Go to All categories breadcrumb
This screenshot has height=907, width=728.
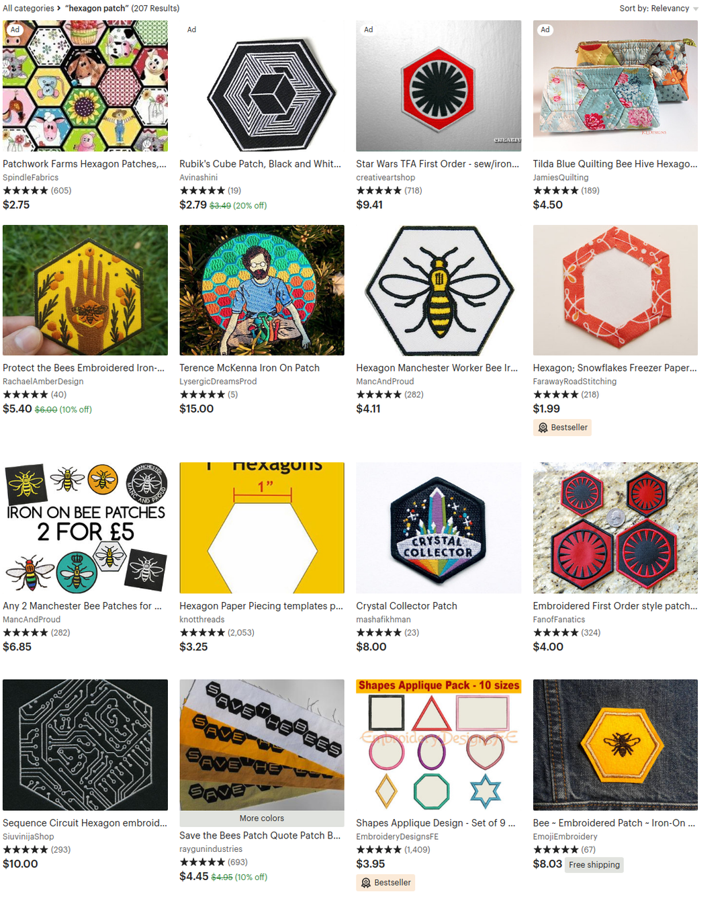point(28,8)
